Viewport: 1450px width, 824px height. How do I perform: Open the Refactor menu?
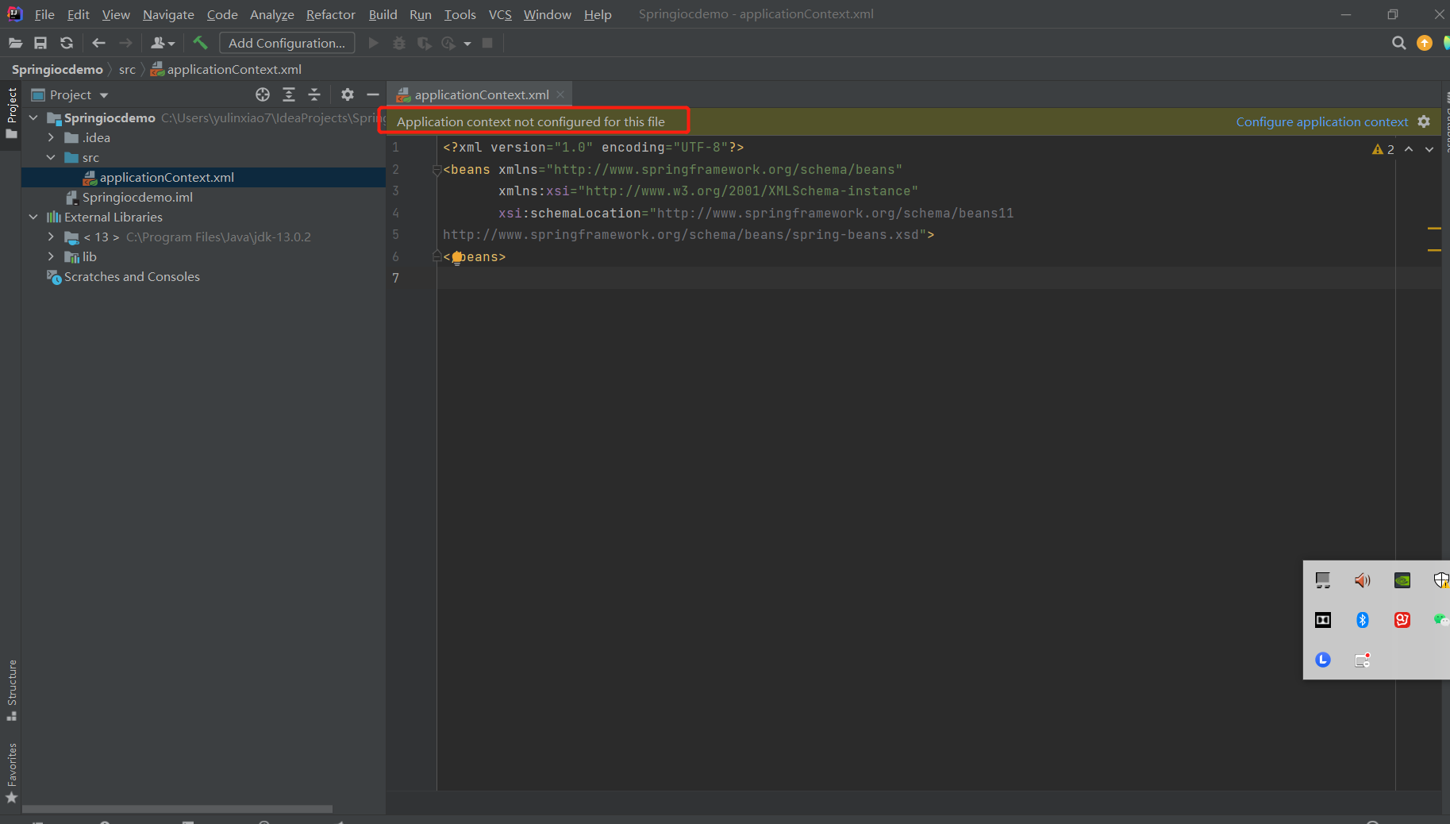pyautogui.click(x=331, y=14)
